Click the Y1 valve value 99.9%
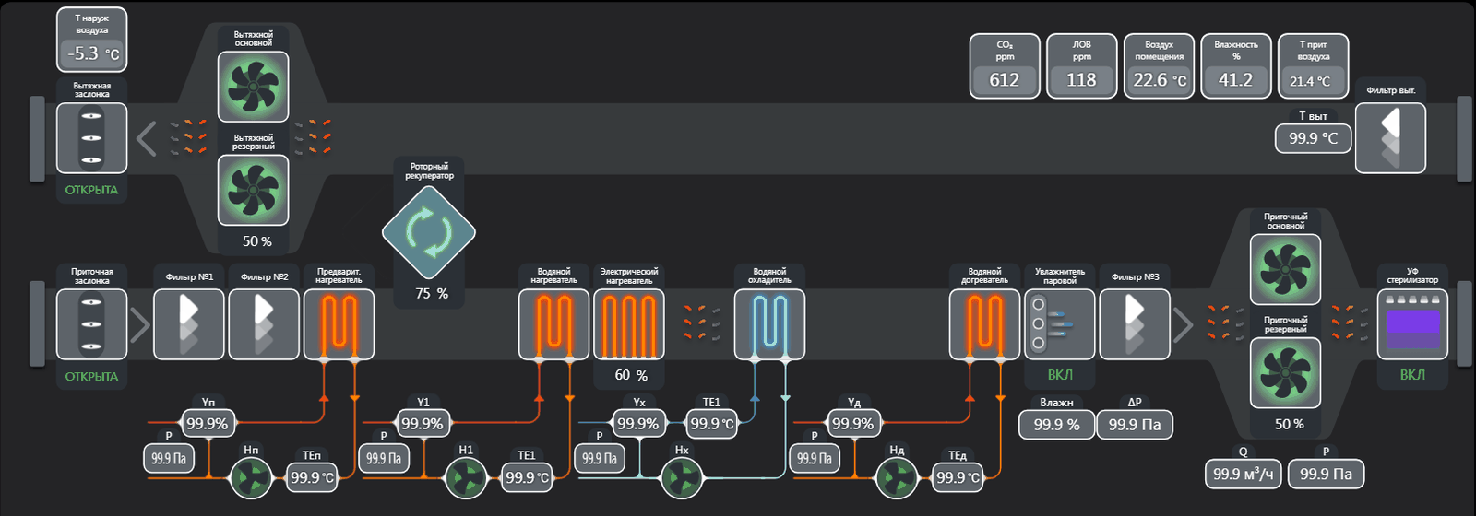The width and height of the screenshot is (1476, 516). 423,424
